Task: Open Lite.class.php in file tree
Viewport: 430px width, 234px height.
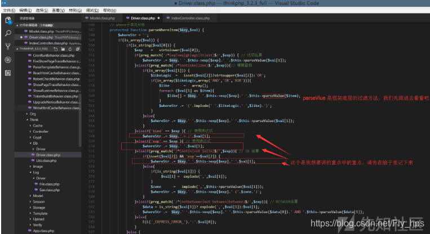Action: [46, 161]
